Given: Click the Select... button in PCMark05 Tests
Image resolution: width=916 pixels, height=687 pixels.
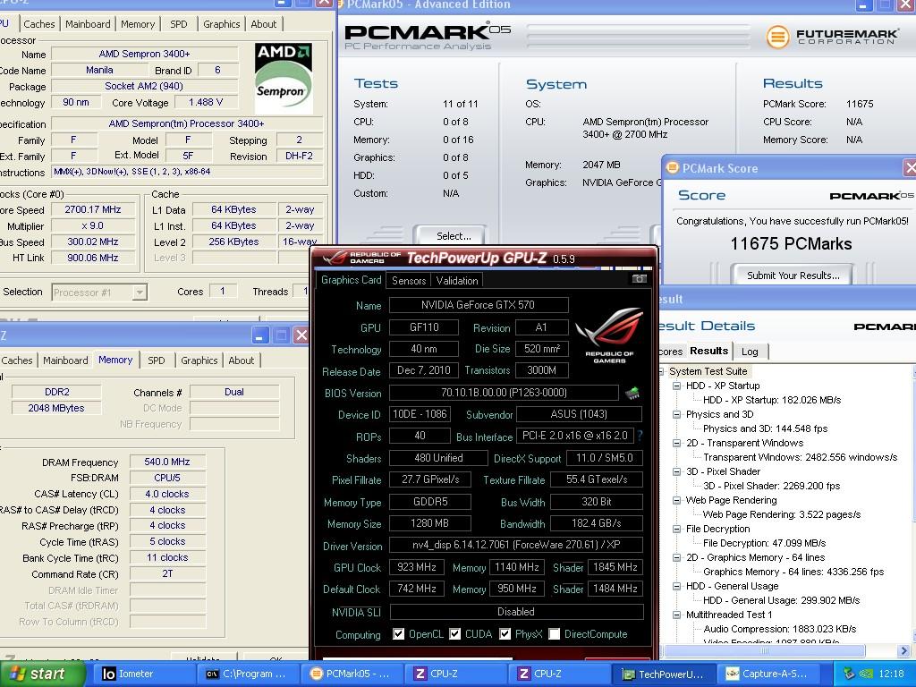Looking at the screenshot, I should tap(450, 235).
